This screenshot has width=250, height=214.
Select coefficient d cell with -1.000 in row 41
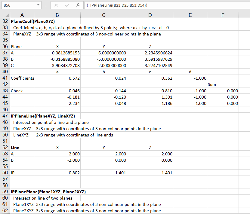pos(190,78)
